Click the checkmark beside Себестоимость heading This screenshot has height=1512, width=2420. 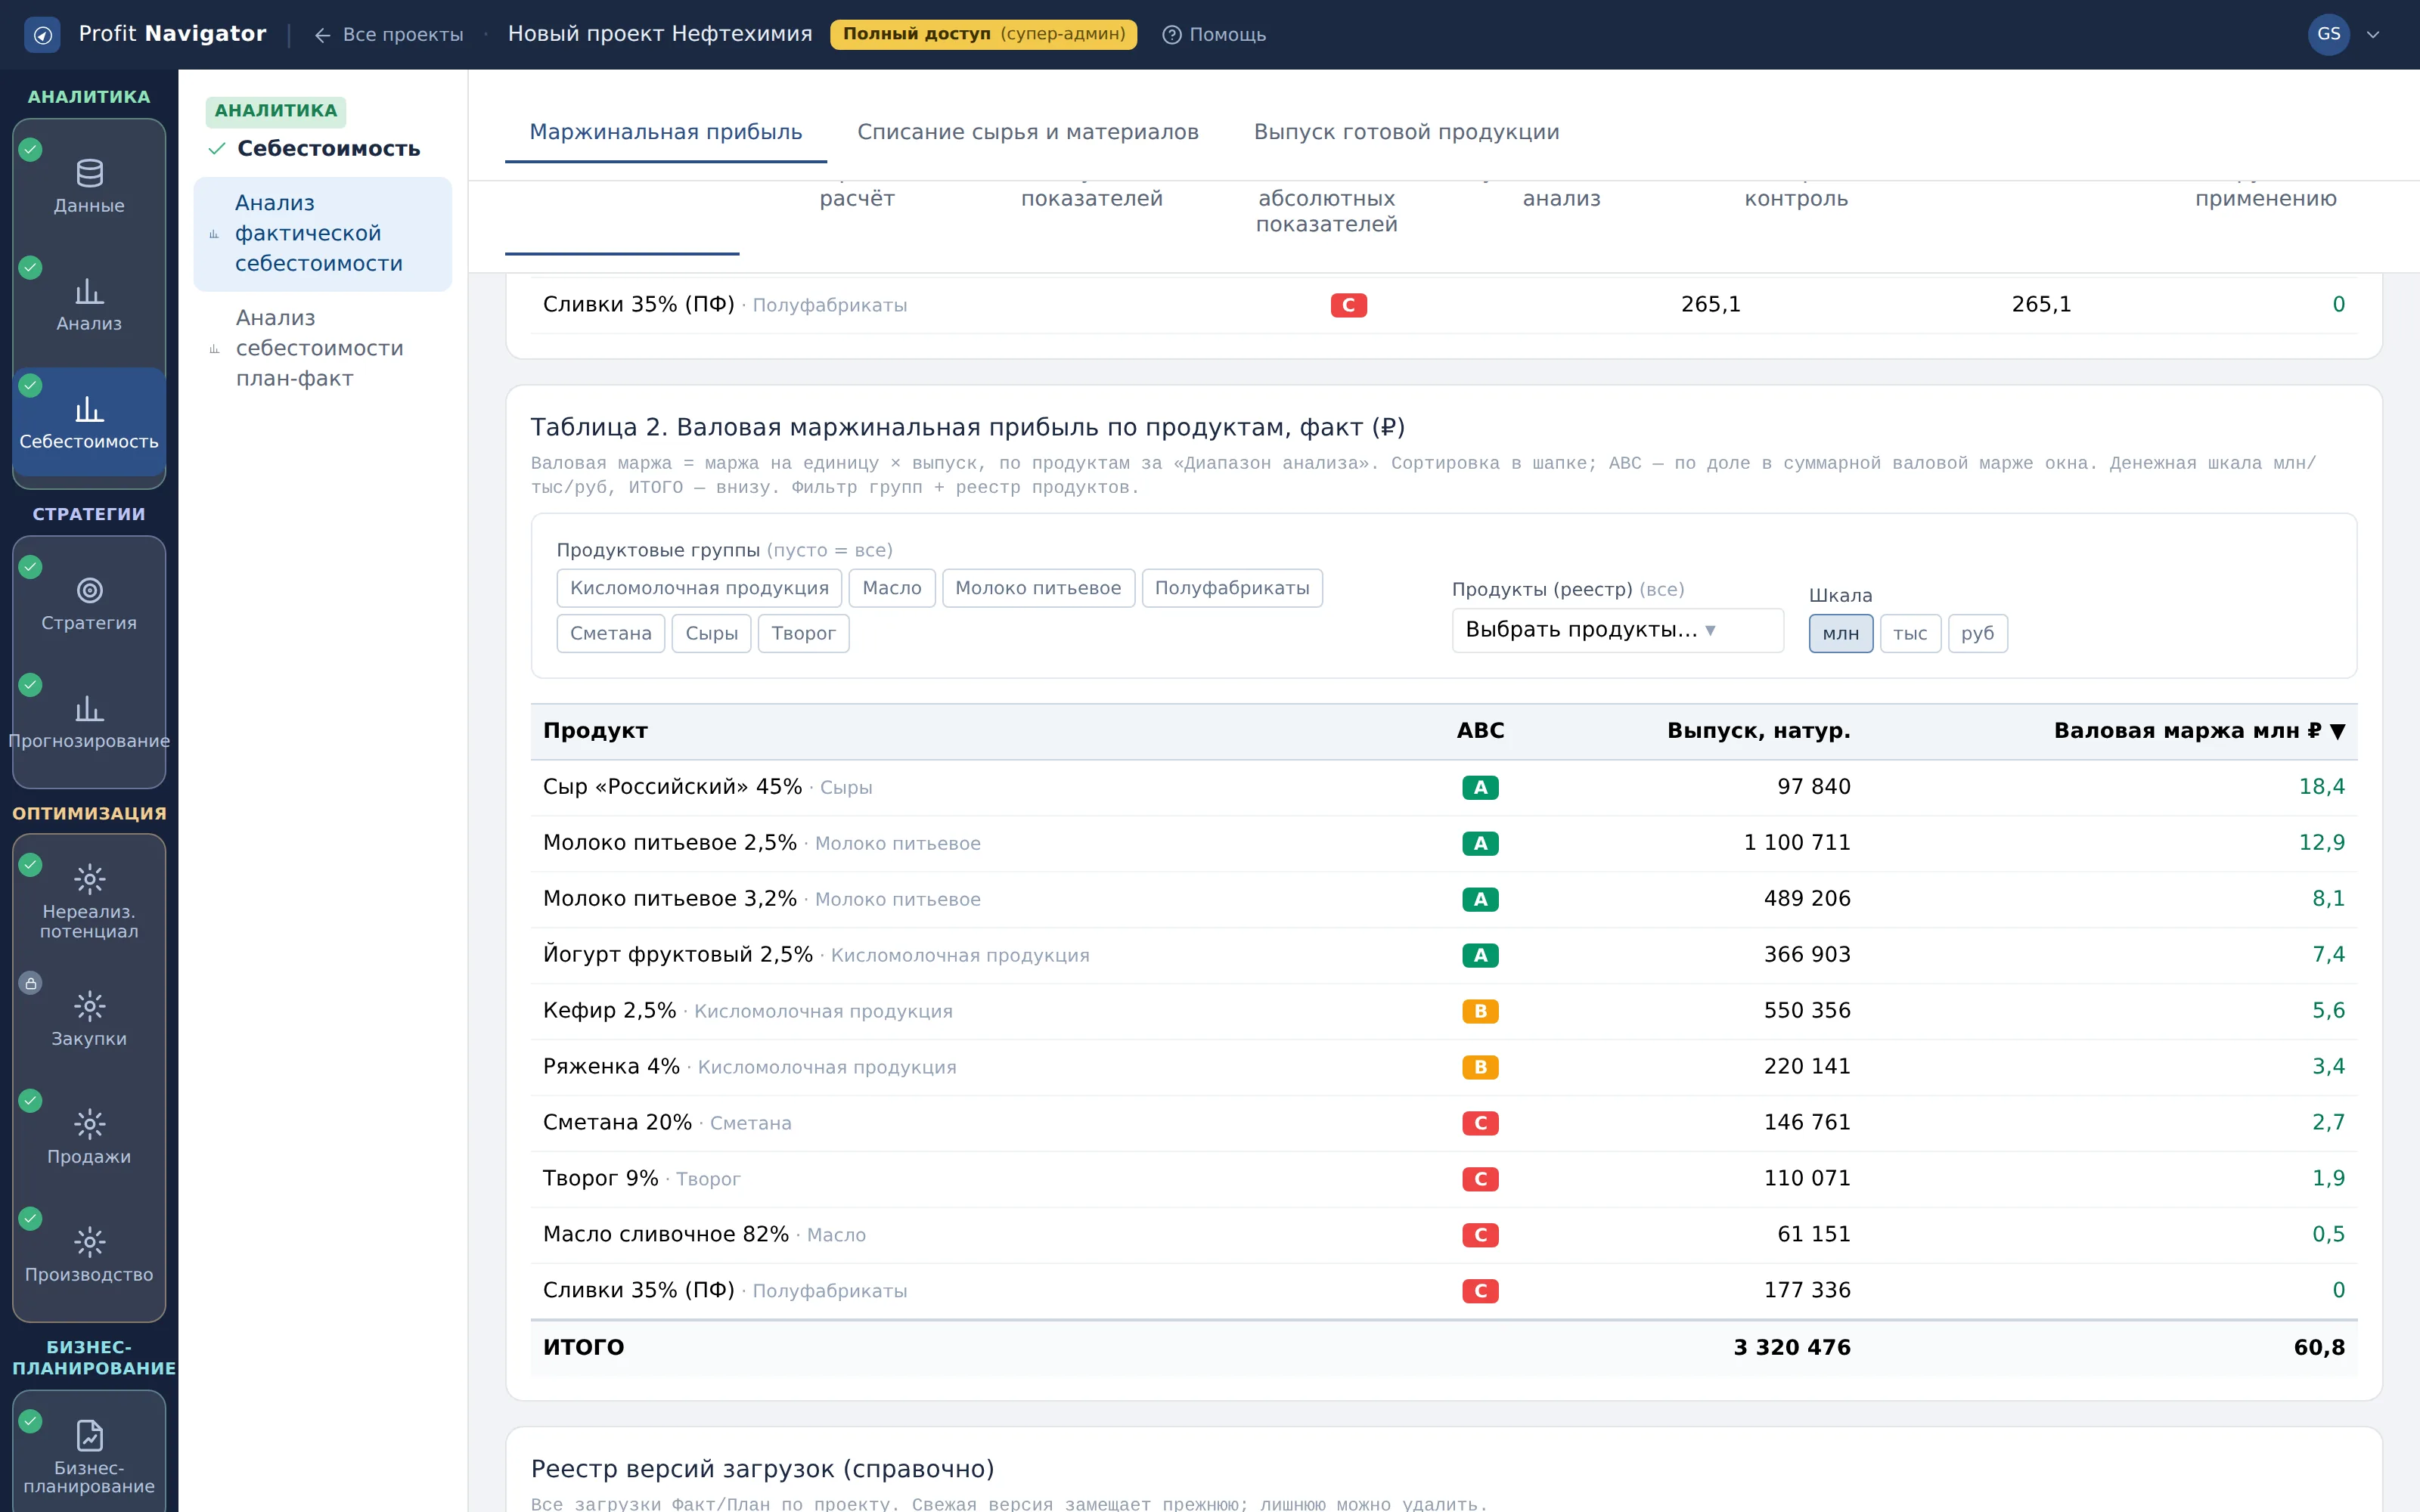(216, 149)
